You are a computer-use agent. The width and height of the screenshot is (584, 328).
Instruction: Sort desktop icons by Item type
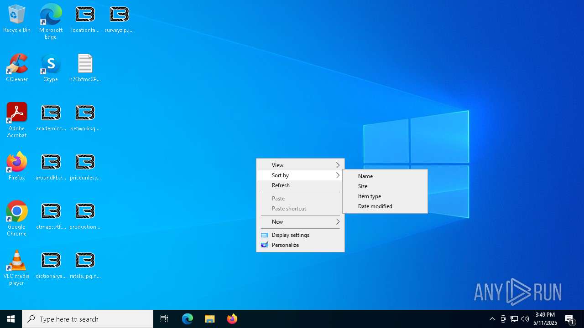(385, 196)
